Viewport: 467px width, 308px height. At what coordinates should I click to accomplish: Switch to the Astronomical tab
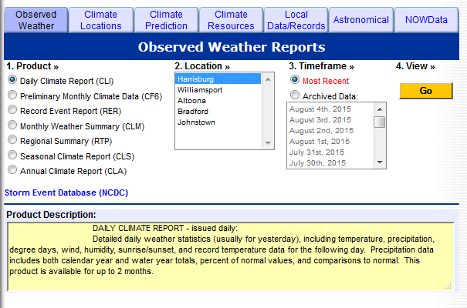(x=361, y=20)
